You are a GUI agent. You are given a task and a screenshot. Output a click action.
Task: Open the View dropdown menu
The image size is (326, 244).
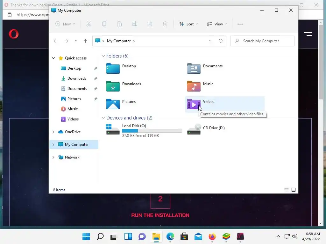(216, 24)
